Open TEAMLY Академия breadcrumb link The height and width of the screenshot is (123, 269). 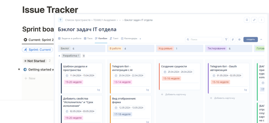[105, 20]
